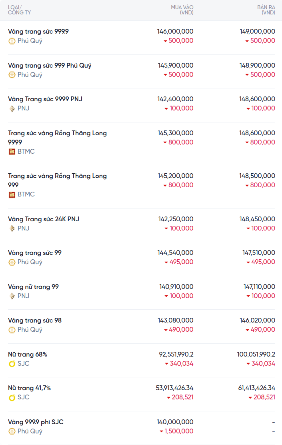
Task: Click the 140,000,000 buy price
Action: [176, 422]
